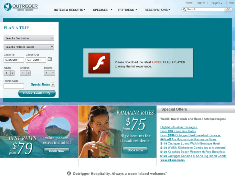The image size is (235, 176).
Task: Focus the Search input field
Action: pos(205,9)
